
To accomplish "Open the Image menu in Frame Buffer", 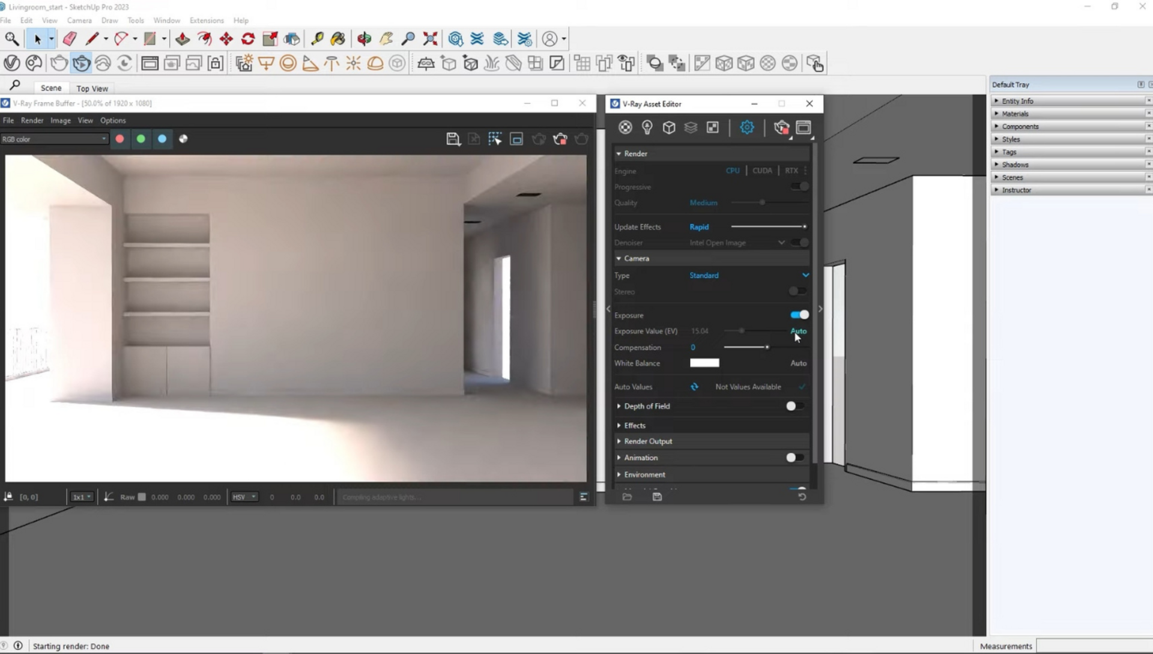I will (61, 120).
